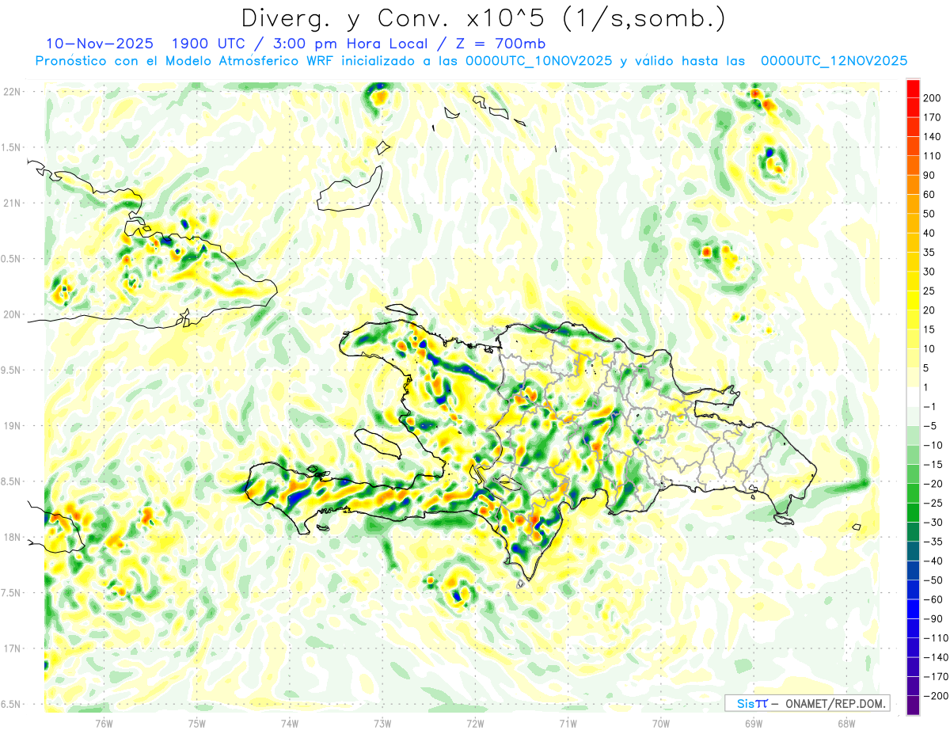This screenshot has width=950, height=734.
Task: Click the latitude label '21N'
Action: click(x=12, y=203)
